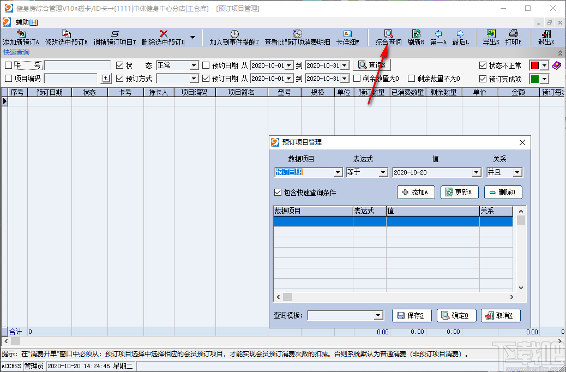Image resolution: width=566 pixels, height=372 pixels.
Task: Click the red color swatch for 状态不正常
Action: click(x=535, y=65)
